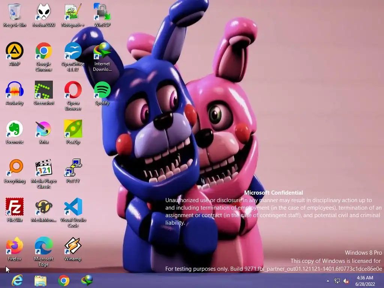384x288 pixels.
Task: Click the Greenshot desktop icon
Action: pyautogui.click(x=43, y=93)
